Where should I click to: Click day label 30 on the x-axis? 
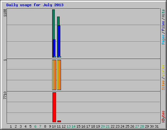tap(152, 126)
